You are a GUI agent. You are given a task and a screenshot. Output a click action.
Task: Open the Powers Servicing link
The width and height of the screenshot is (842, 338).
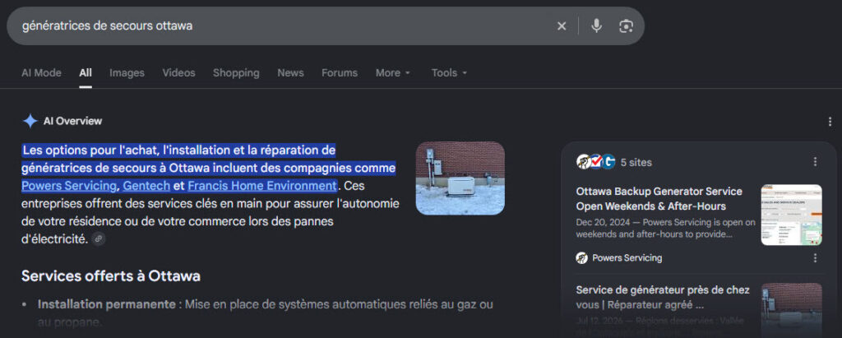[x=69, y=186]
